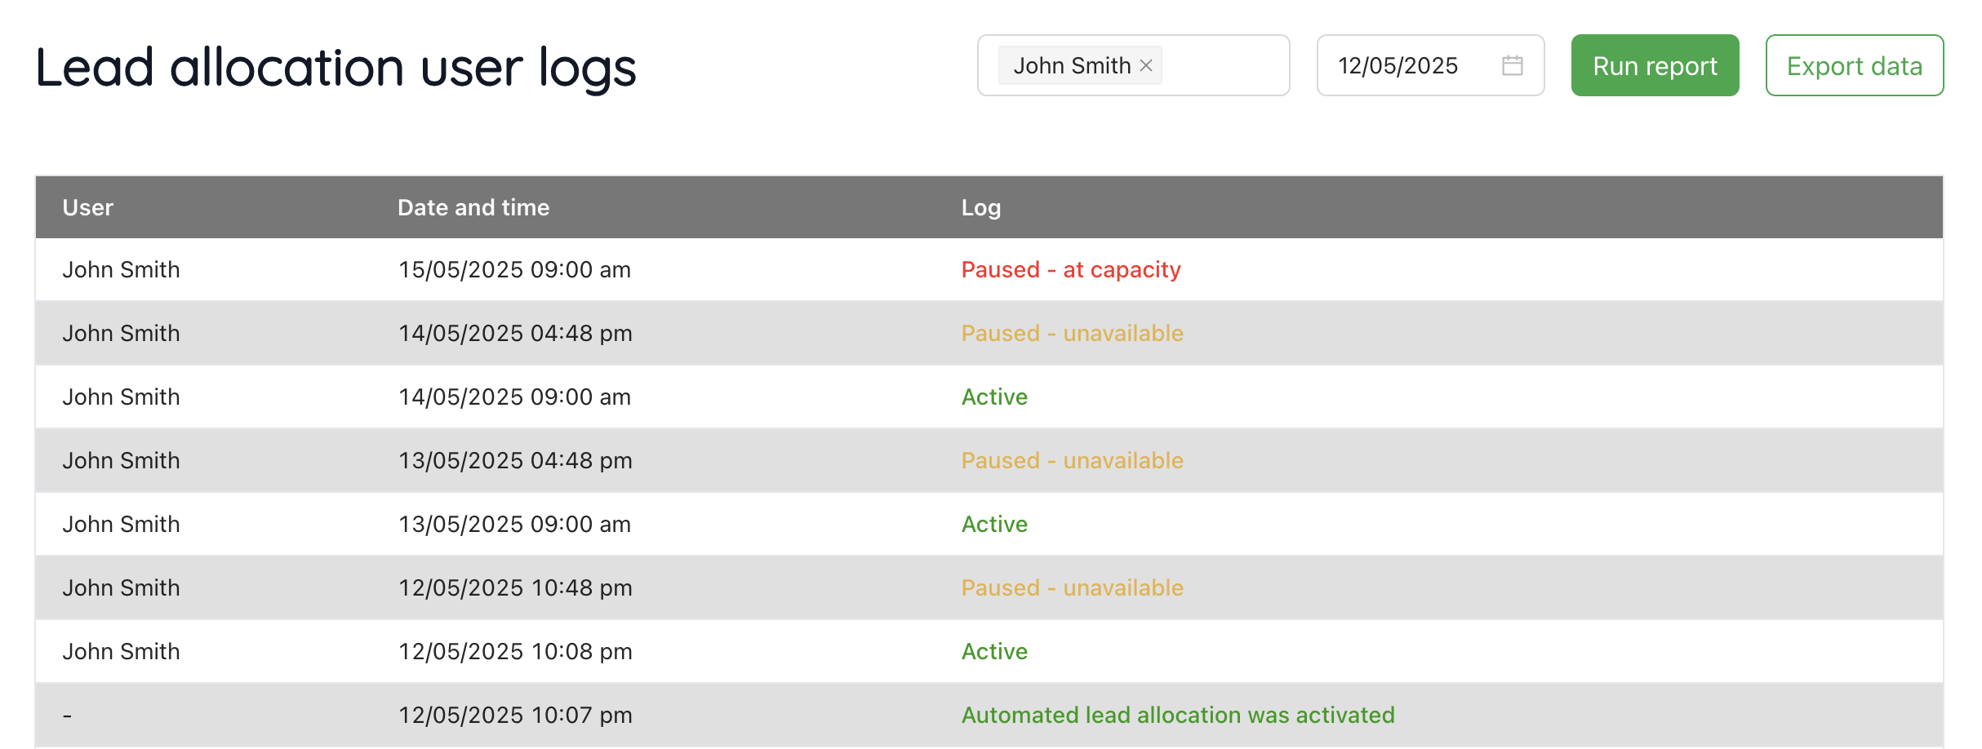The height and width of the screenshot is (749, 1982).
Task: Select the Paused - at capacity log entry
Action: (1071, 269)
